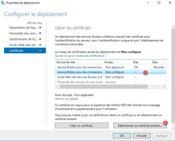175x141 pixels.
Task: Maximize the Propriétés de déploiement window
Action: [159, 3]
